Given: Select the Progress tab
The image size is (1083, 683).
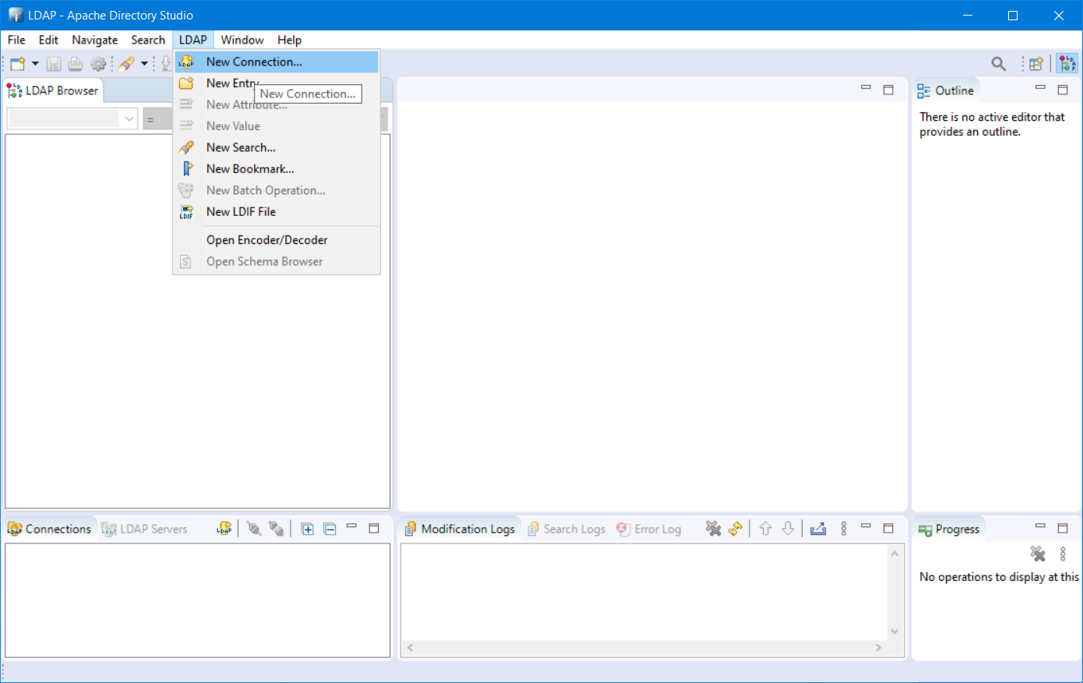Looking at the screenshot, I should [949, 529].
